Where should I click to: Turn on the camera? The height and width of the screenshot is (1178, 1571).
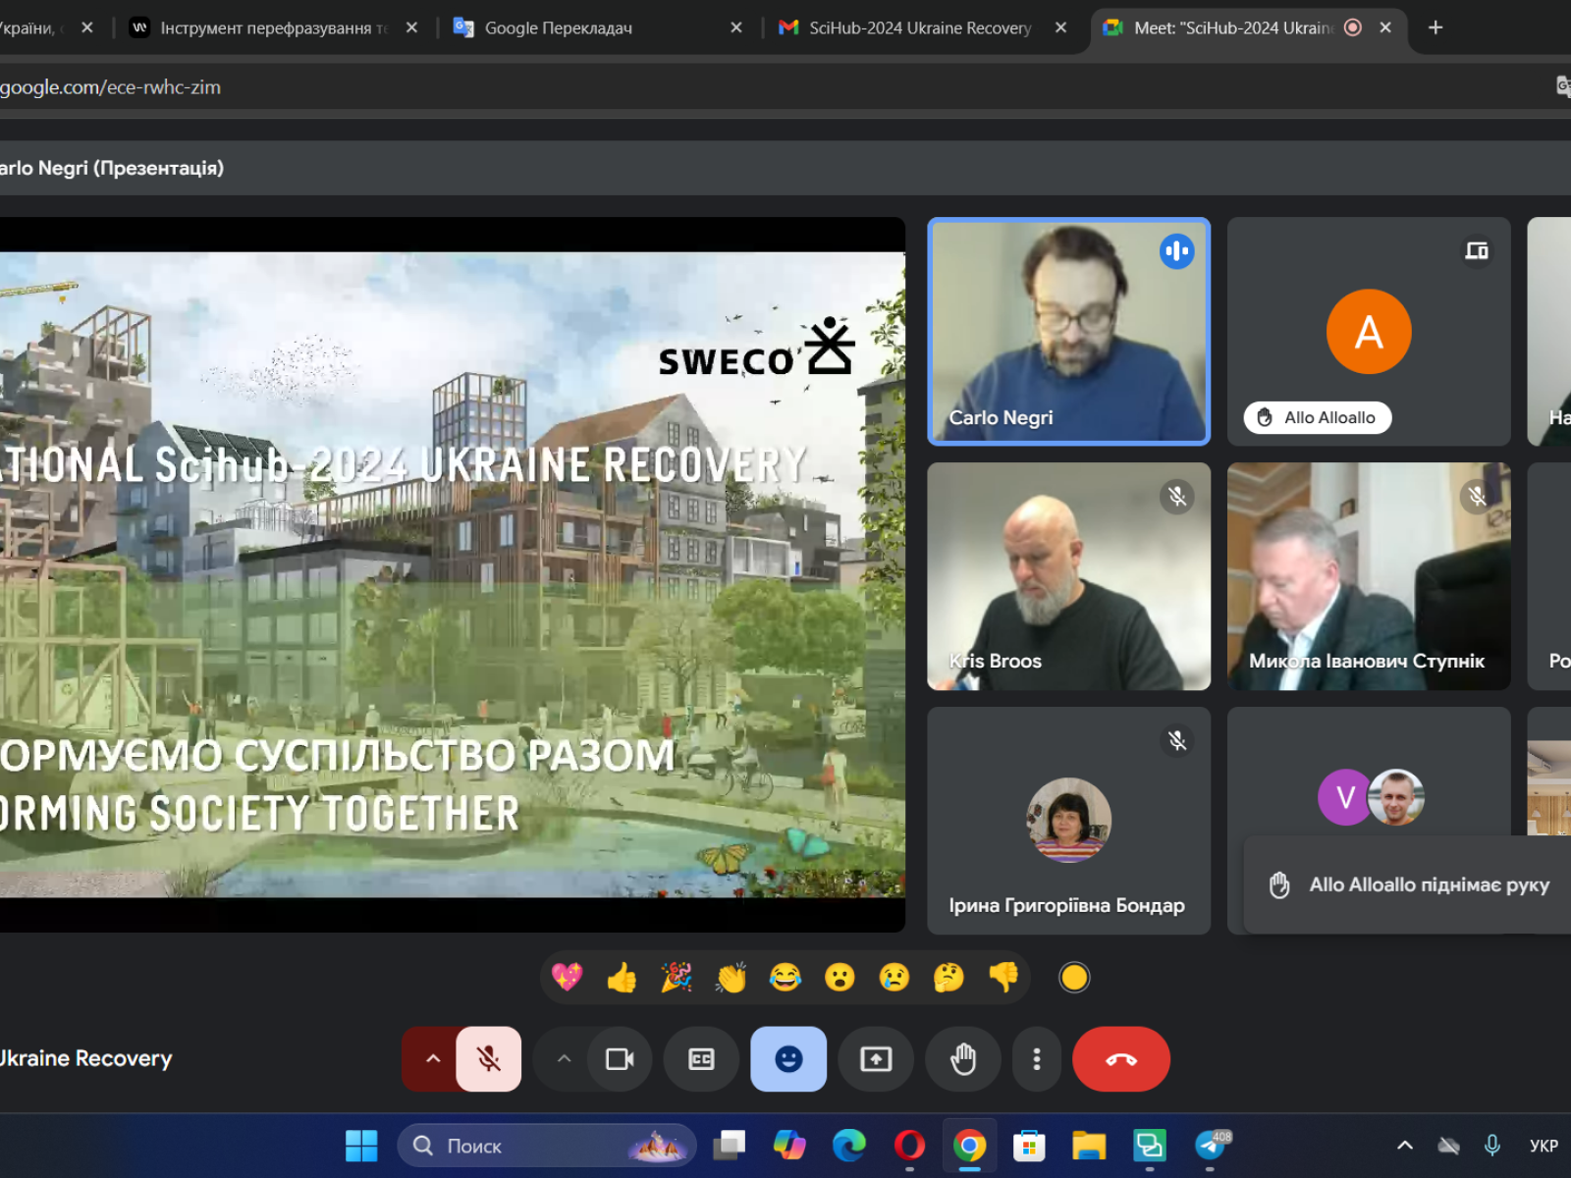click(x=620, y=1059)
